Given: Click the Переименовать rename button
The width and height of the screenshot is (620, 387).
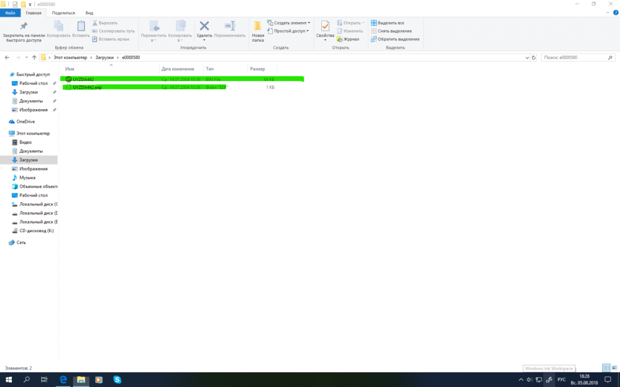Looking at the screenshot, I should click(x=230, y=30).
